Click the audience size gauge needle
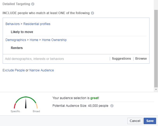This screenshot has height=126, width=158. click(x=26, y=103)
